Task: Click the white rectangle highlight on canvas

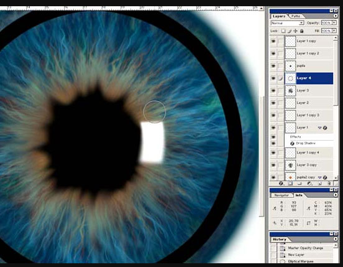Action: 152,143
